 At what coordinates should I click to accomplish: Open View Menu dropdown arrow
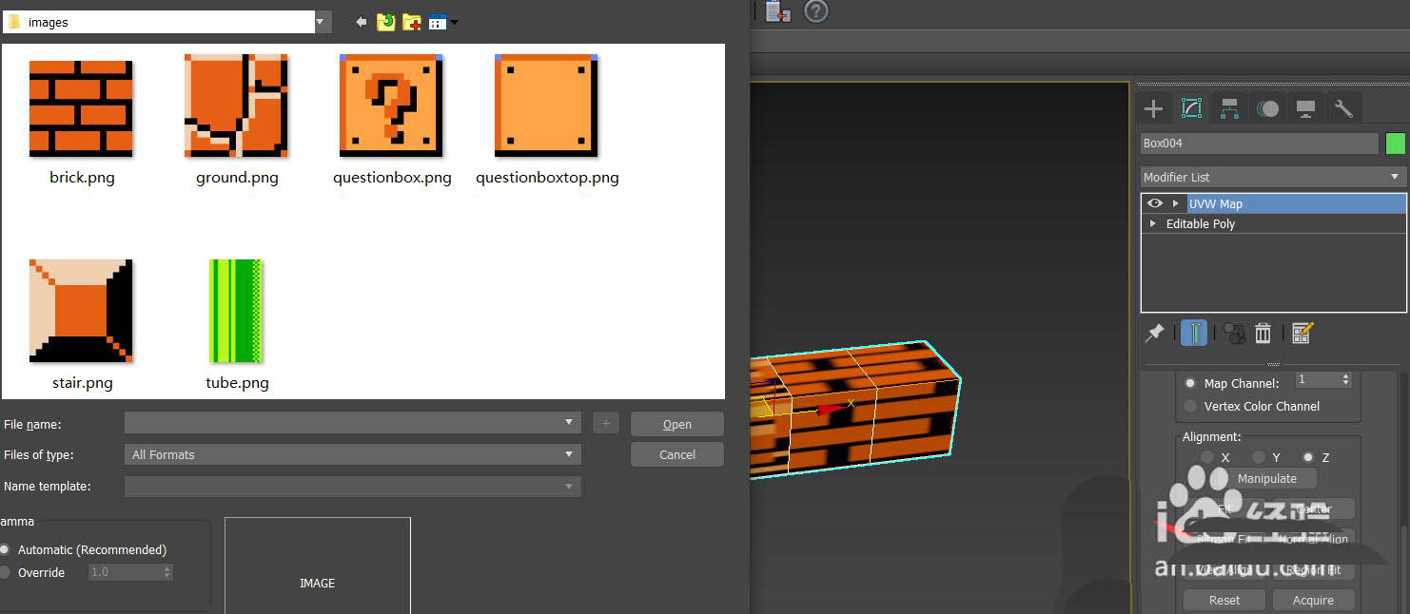454,22
